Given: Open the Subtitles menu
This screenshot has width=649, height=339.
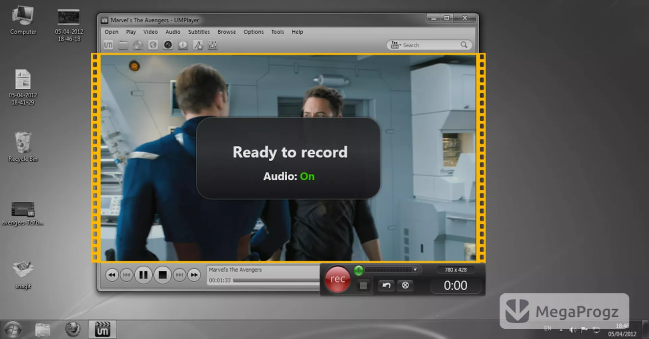Looking at the screenshot, I should (x=199, y=32).
